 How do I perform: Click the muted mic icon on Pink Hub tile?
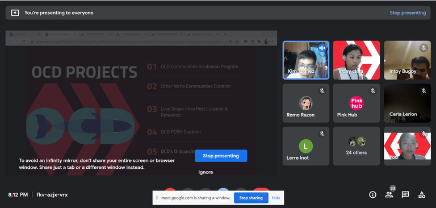pos(372,91)
